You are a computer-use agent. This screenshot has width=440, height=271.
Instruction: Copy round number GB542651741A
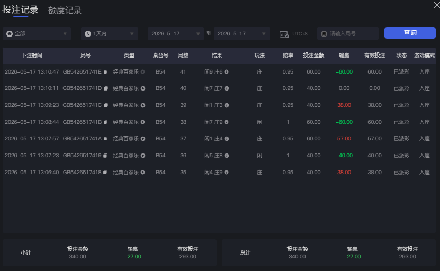point(105,139)
